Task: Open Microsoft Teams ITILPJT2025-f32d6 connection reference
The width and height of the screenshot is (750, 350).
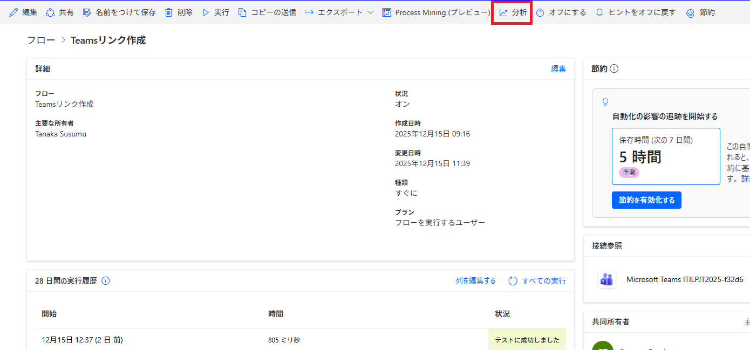Action: [x=685, y=279]
